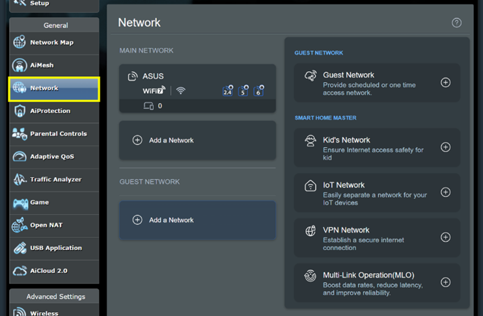Click the Game controller icon in sidebar

click(20, 203)
